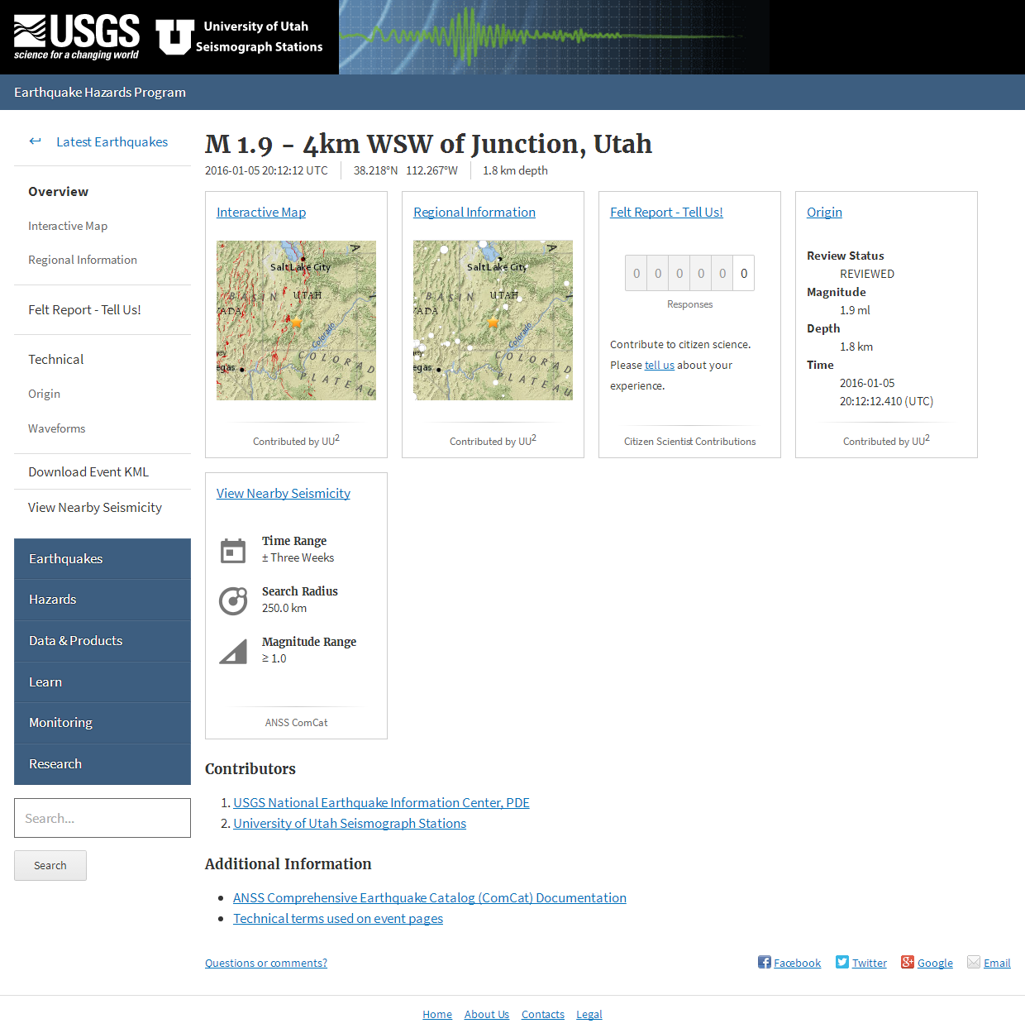Share via the Facebook text link
The height and width of the screenshot is (1033, 1025).
[797, 963]
